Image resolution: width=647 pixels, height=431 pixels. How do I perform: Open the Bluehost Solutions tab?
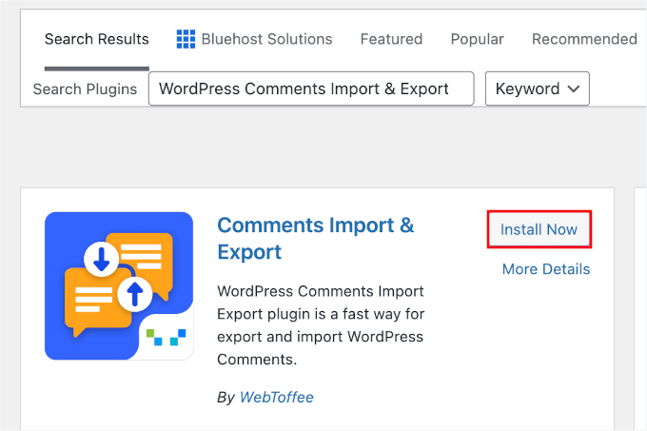[x=254, y=39]
